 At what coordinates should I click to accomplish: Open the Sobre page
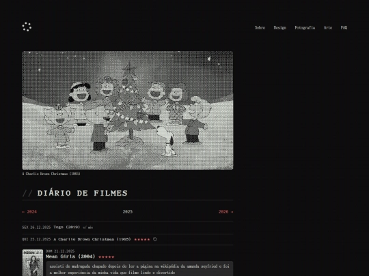tap(260, 28)
